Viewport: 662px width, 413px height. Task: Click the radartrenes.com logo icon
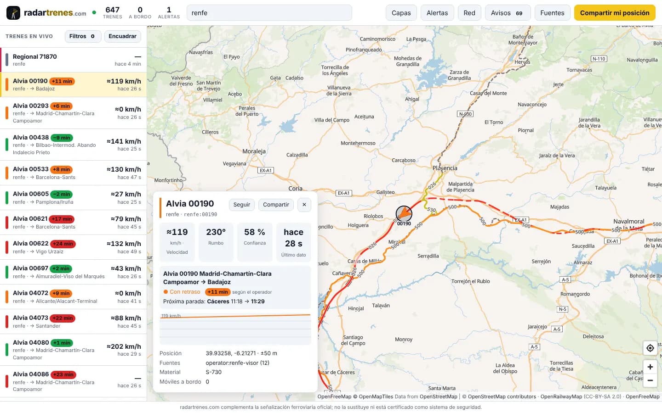pyautogui.click(x=13, y=13)
